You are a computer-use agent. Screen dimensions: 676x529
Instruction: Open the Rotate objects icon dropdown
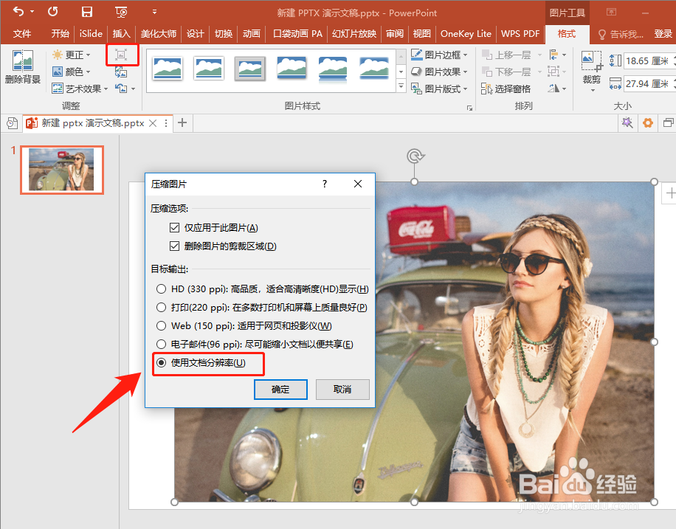557,89
